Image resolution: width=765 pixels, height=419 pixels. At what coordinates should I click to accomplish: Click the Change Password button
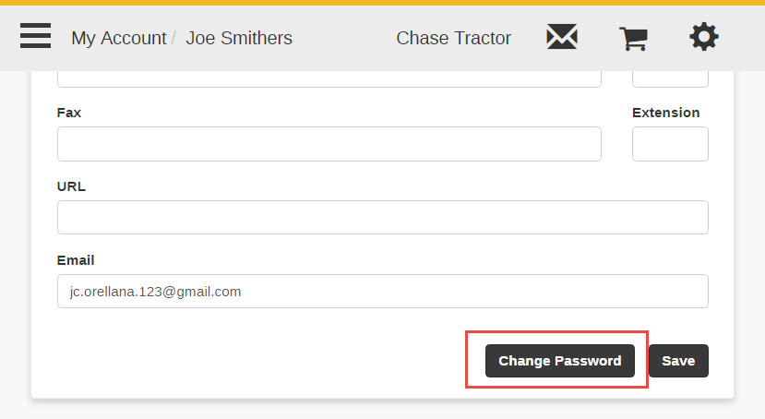coord(559,361)
